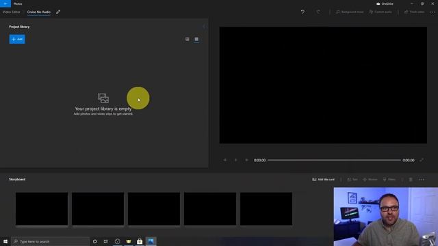Play the video preview
The image size is (438, 246).
coord(235,160)
